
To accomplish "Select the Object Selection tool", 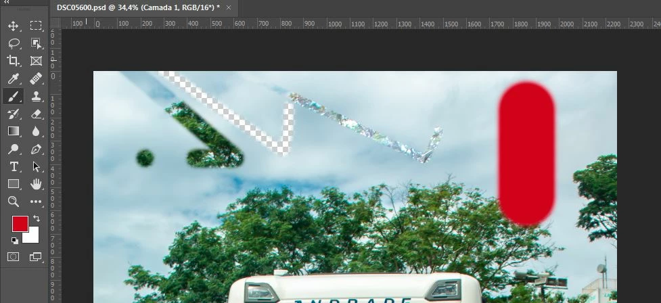I will tap(36, 43).
